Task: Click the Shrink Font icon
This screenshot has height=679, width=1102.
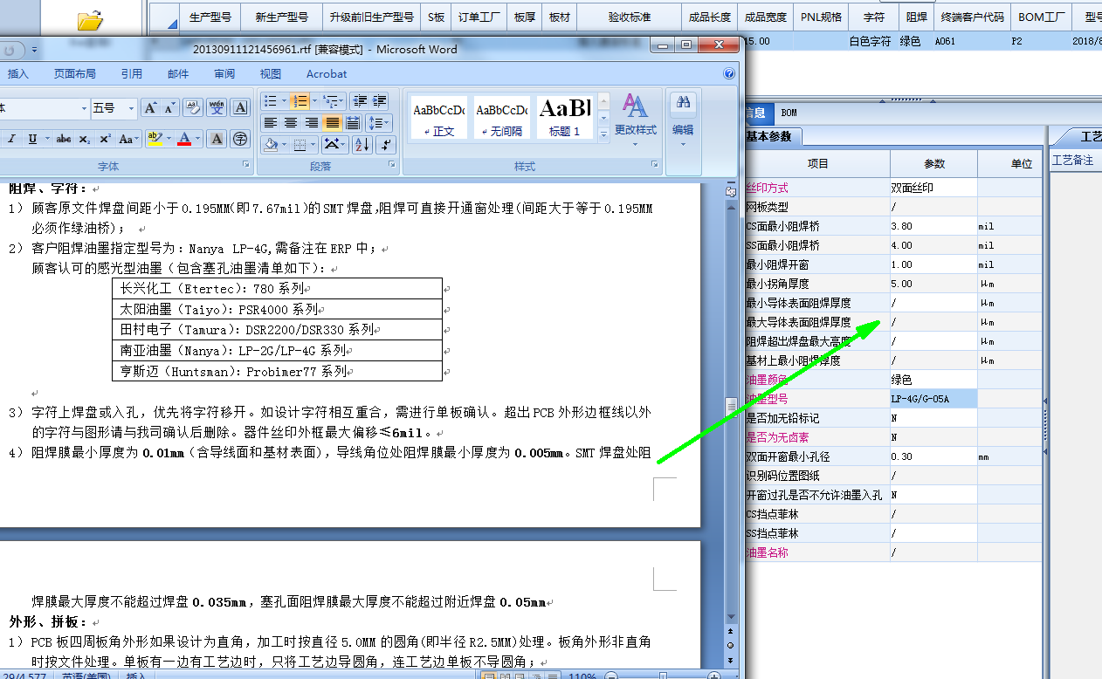Action: tap(169, 108)
